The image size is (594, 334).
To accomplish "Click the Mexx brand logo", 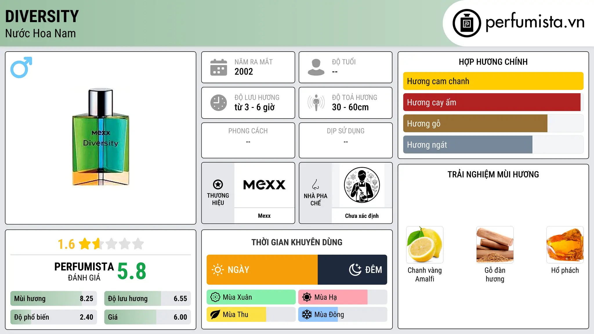I will [x=264, y=185].
